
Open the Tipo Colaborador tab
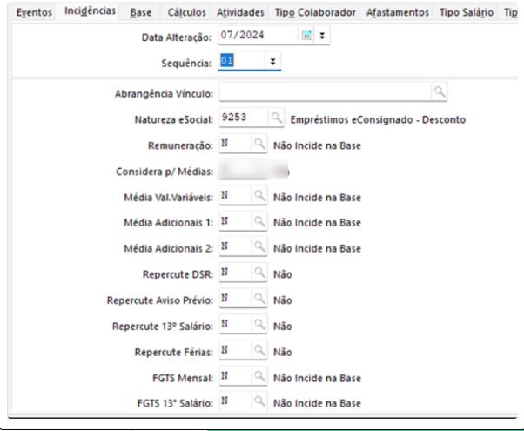click(x=315, y=12)
